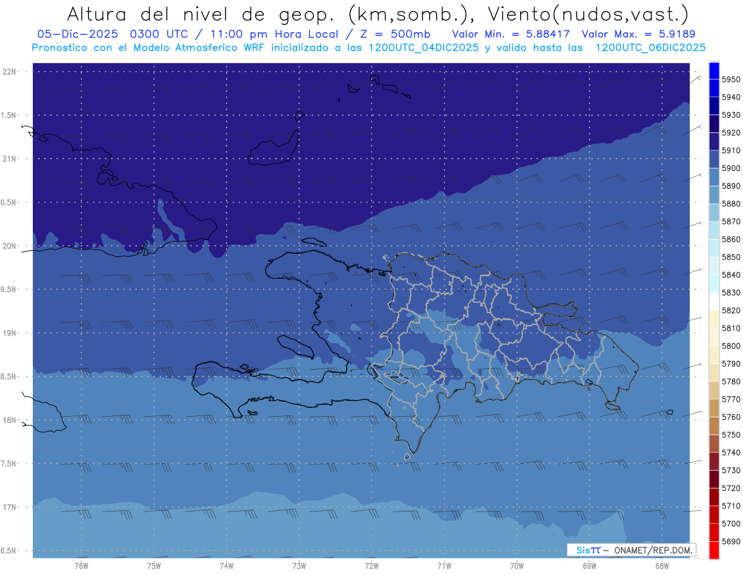Viewport: 743px width, 574px height.
Task: Click the 5950 colorbar label
Action: pos(731,79)
